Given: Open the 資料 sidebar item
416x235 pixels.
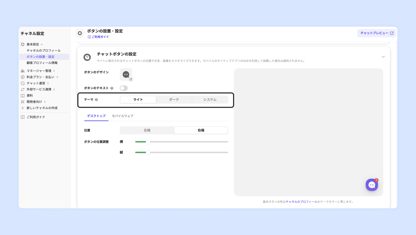Looking at the screenshot, I should tap(30, 96).
